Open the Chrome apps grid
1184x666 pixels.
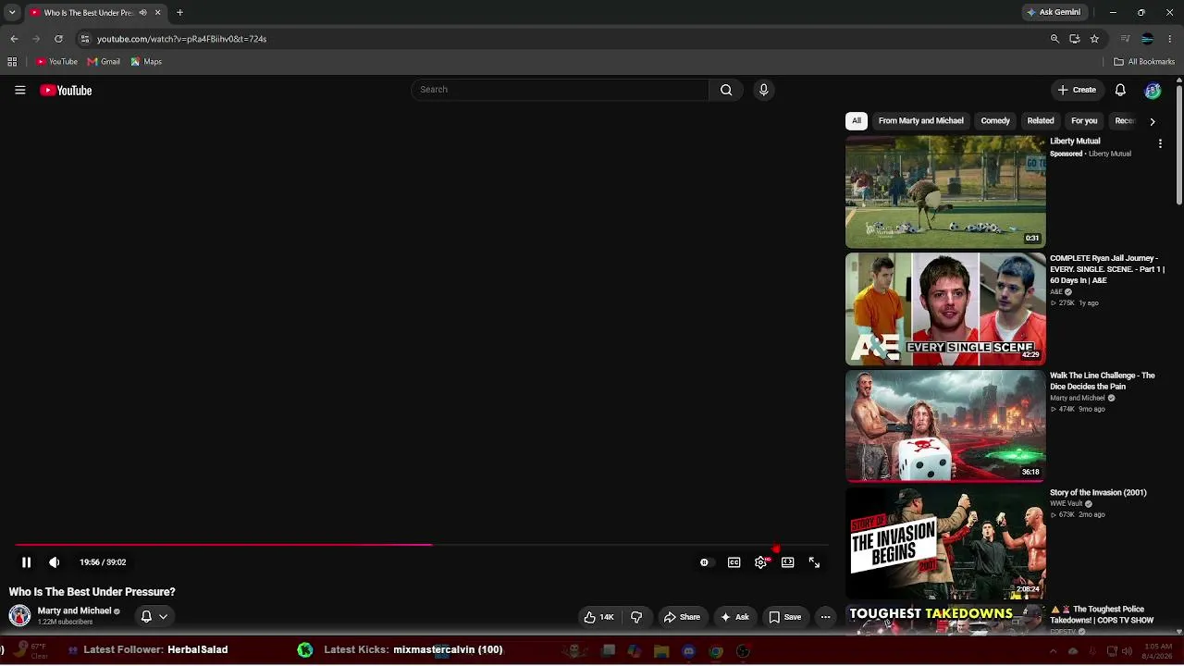[x=12, y=62]
